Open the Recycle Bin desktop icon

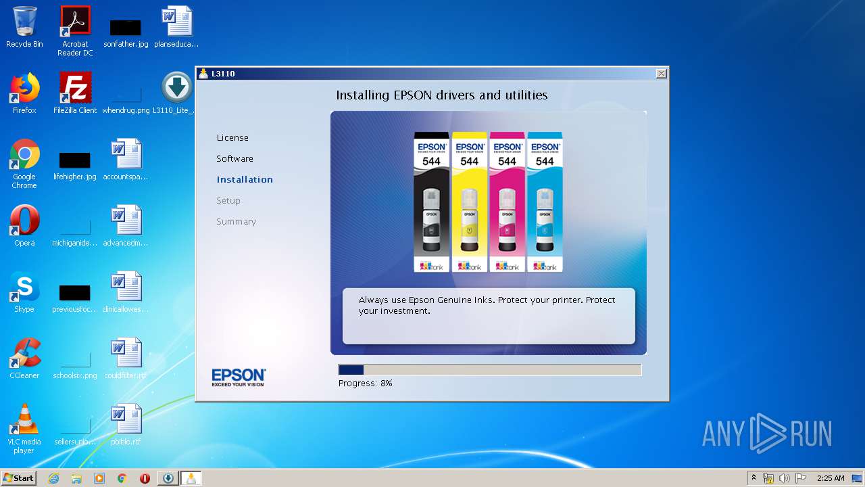pyautogui.click(x=24, y=27)
